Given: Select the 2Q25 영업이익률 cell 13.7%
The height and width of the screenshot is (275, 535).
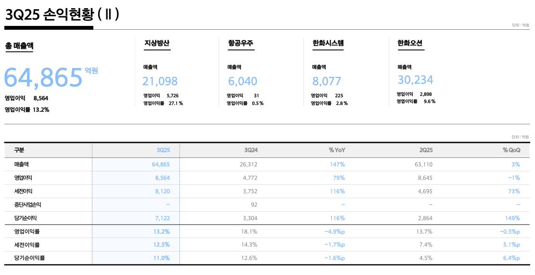Looking at the screenshot, I should pos(424,231).
